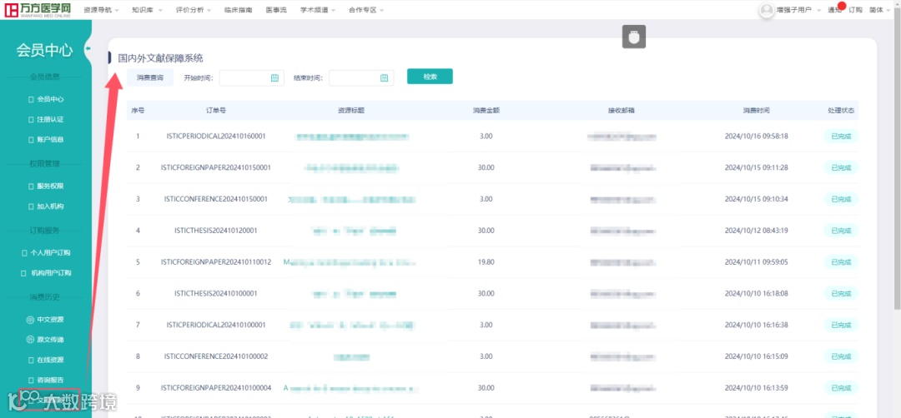Click order number ISTICTHESIS202410100001
Image resolution: width=901 pixels, height=418 pixels.
point(216,294)
